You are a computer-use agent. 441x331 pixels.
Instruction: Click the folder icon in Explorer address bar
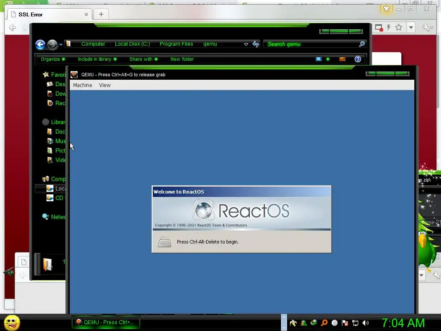(x=68, y=44)
